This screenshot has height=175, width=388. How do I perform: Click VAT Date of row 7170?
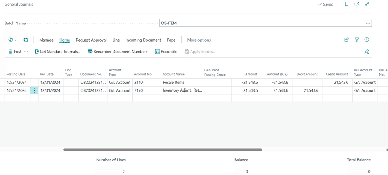(51, 90)
